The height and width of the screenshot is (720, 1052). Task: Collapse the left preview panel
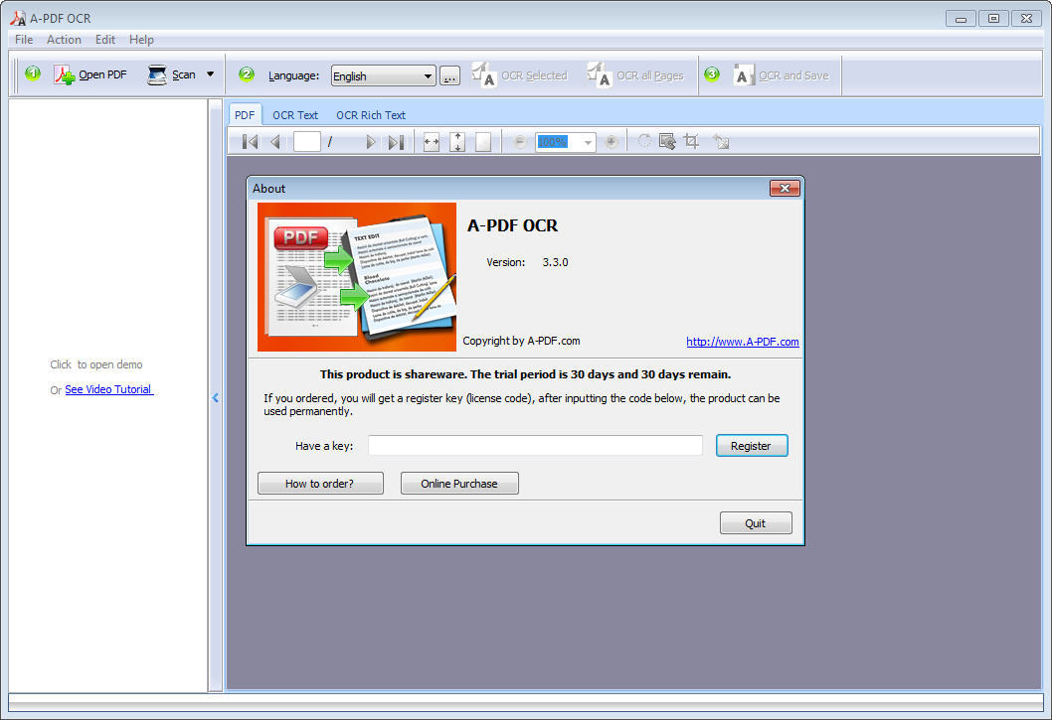point(216,397)
